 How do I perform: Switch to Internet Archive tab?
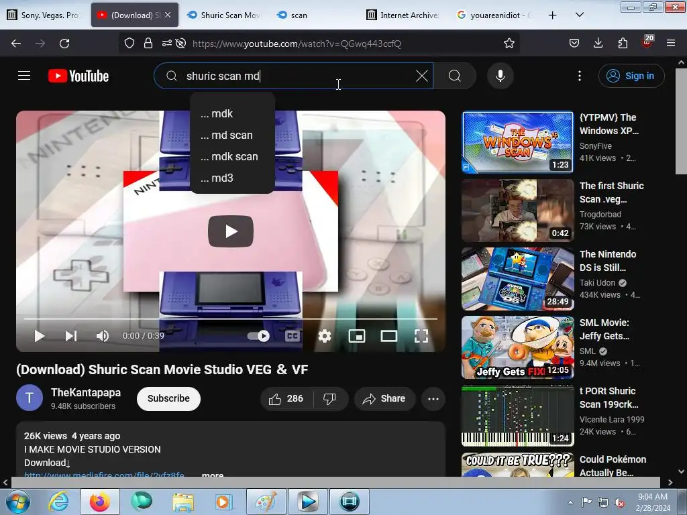click(x=403, y=15)
